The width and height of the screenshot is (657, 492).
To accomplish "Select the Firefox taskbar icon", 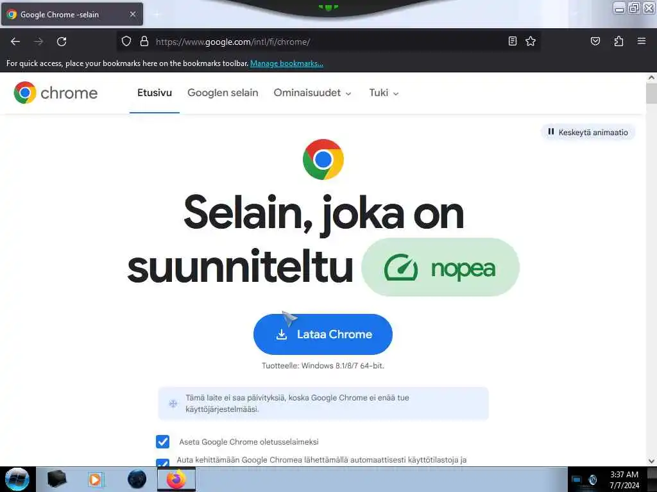I will 176,479.
